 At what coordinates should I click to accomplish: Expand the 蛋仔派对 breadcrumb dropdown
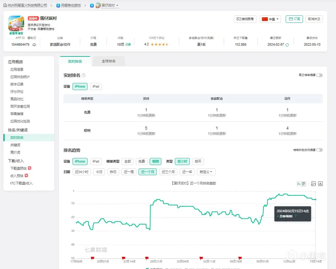(110, 5)
